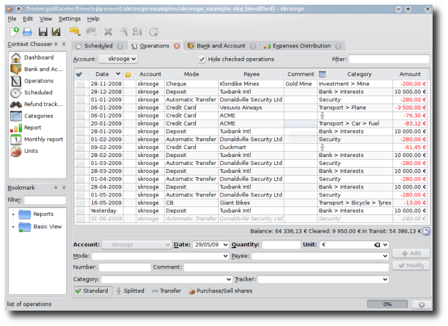This screenshot has width=448, height=326.
Task: Click the Quantity input field
Action: pos(281,244)
